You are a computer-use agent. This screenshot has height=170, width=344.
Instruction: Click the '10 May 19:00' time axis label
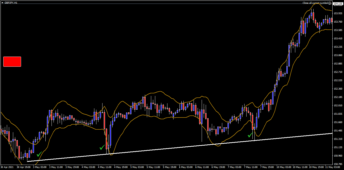316,167
